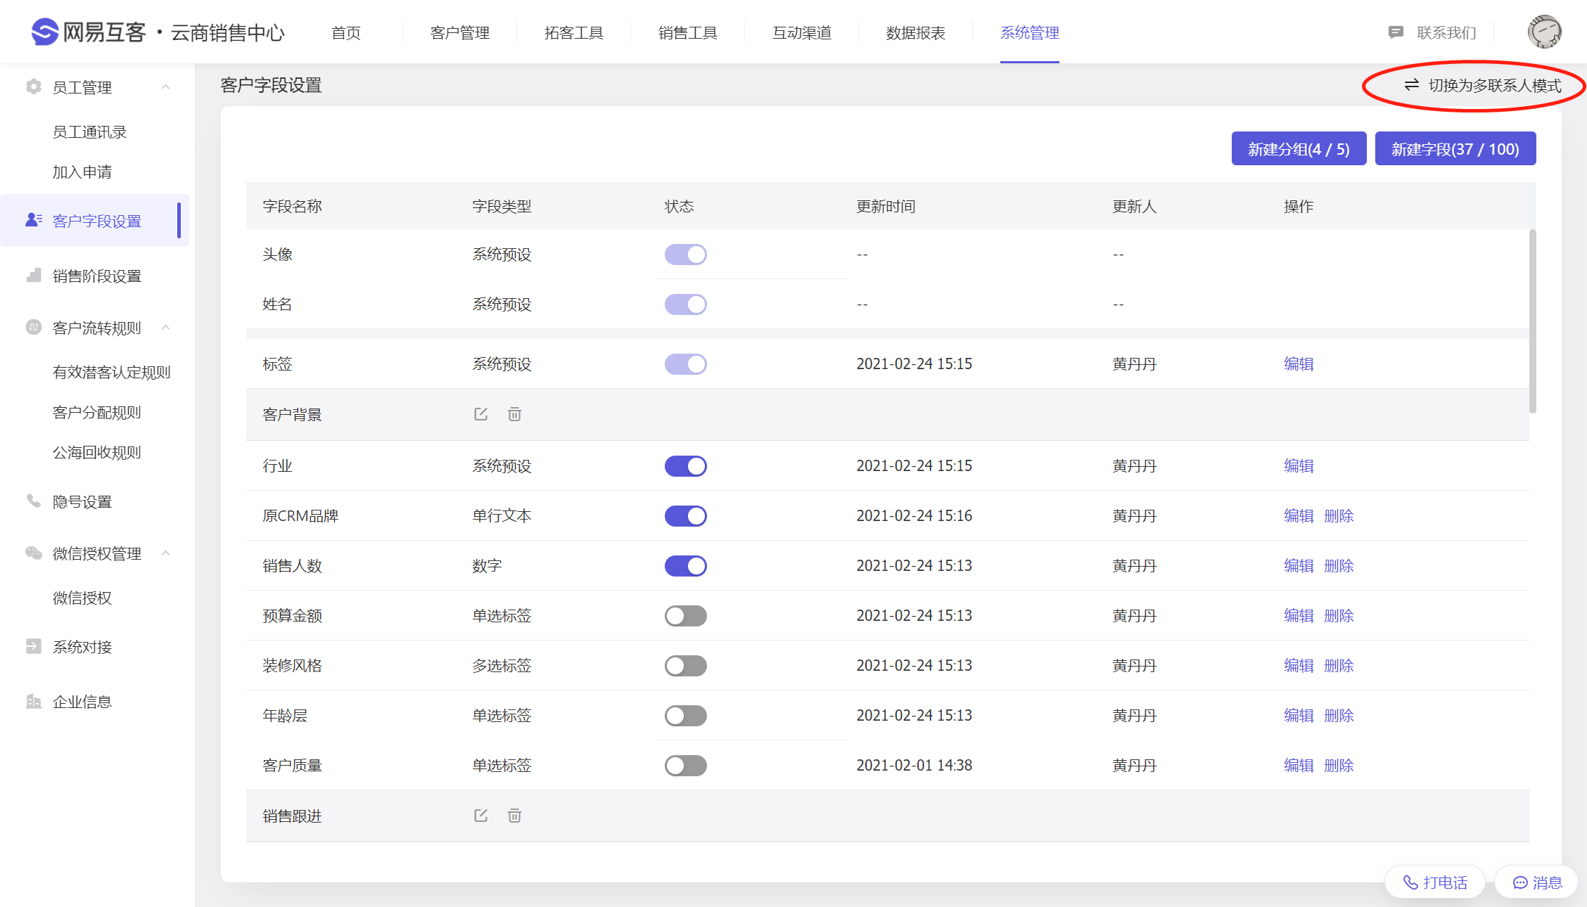Collapse the 客户流转规则 section chevron
This screenshot has width=1587, height=907.
point(166,327)
